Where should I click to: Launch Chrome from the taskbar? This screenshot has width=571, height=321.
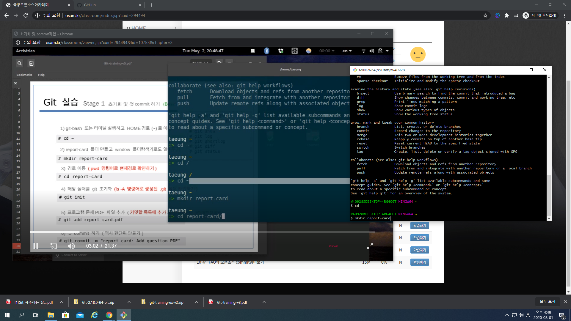pos(109,315)
